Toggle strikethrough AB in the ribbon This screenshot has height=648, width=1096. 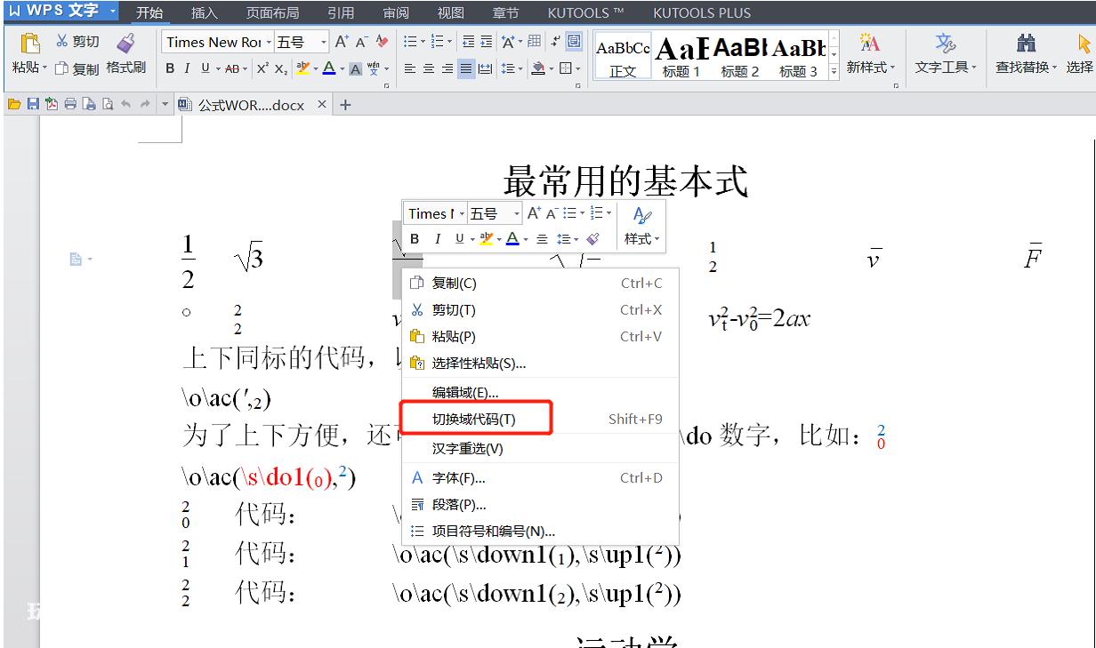coord(234,68)
